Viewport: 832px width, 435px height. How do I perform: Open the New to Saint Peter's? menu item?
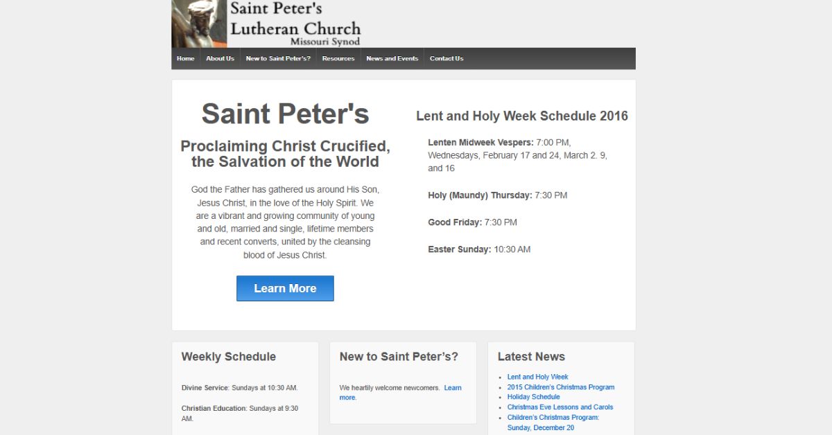278,58
